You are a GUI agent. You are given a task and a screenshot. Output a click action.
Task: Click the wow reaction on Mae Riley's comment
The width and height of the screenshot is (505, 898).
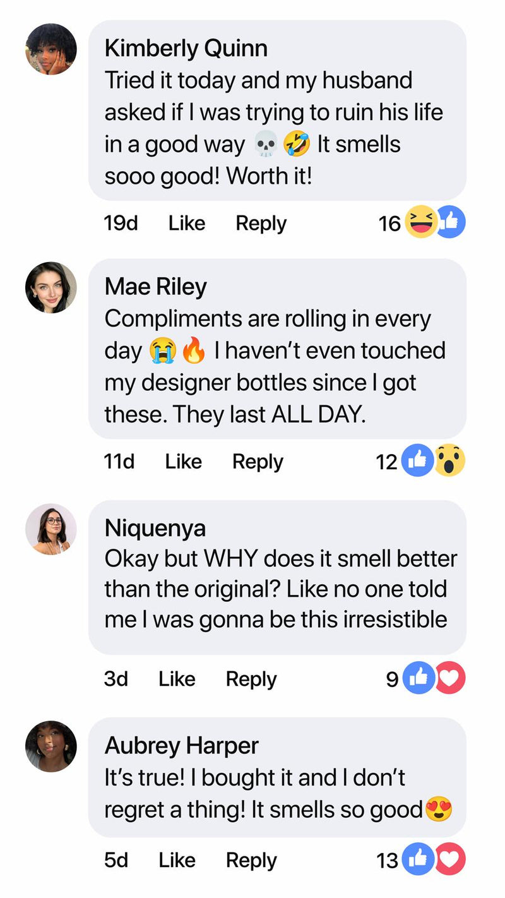point(449,461)
